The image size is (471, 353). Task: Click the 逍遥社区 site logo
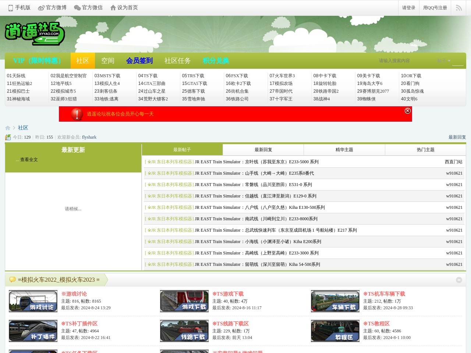(35, 34)
